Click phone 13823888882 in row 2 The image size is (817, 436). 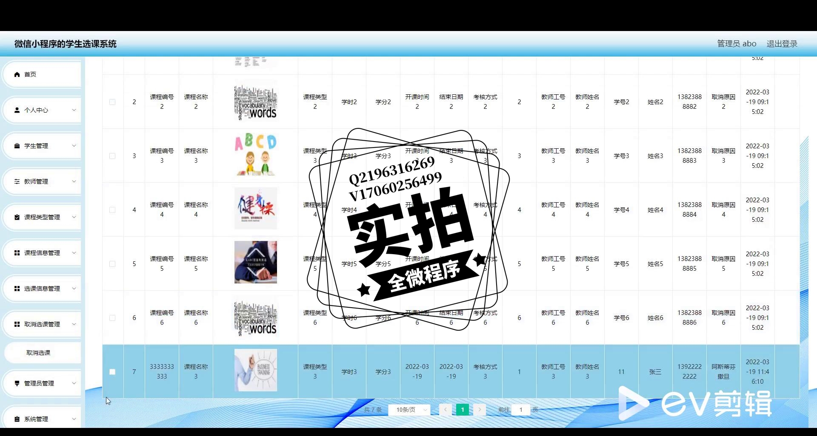(689, 102)
